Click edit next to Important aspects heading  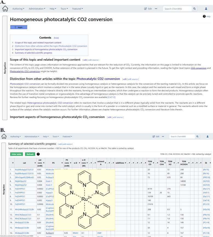110,117
